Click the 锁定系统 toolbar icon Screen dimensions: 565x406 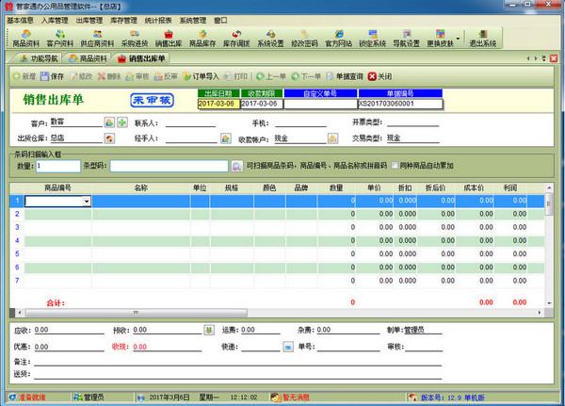coord(372,38)
